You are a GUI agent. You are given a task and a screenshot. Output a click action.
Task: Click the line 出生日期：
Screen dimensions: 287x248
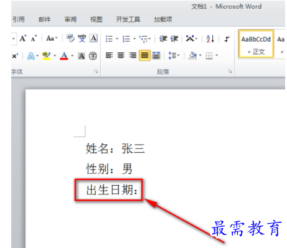tap(112, 190)
